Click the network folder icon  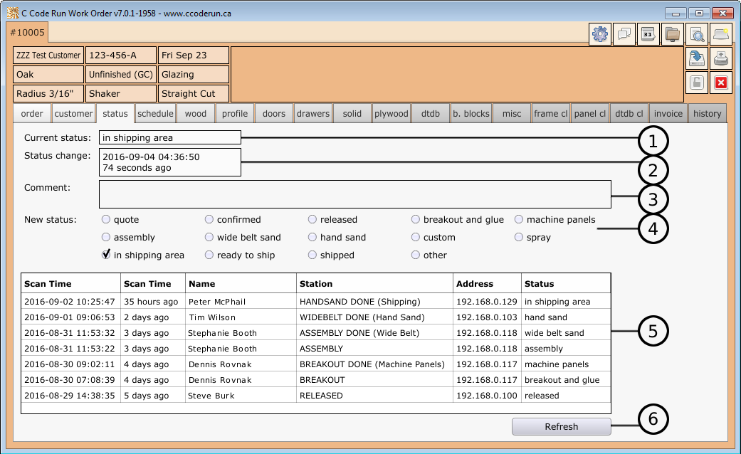673,33
